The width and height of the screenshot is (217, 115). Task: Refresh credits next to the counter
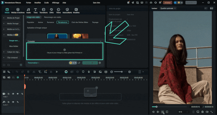point(79,63)
